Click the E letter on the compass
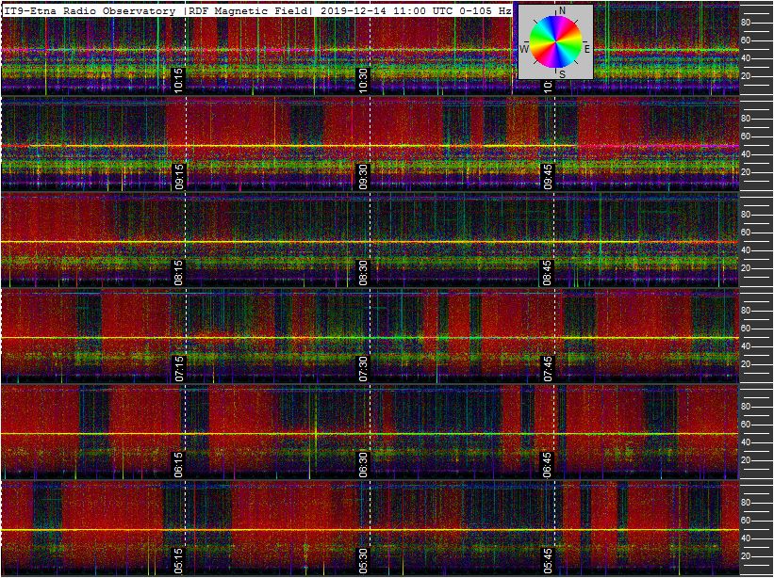 click(x=587, y=49)
